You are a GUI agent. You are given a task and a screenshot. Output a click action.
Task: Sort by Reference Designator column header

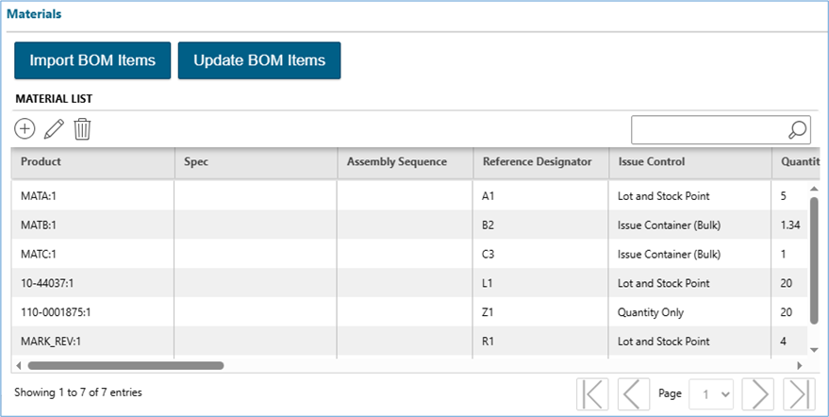click(537, 161)
